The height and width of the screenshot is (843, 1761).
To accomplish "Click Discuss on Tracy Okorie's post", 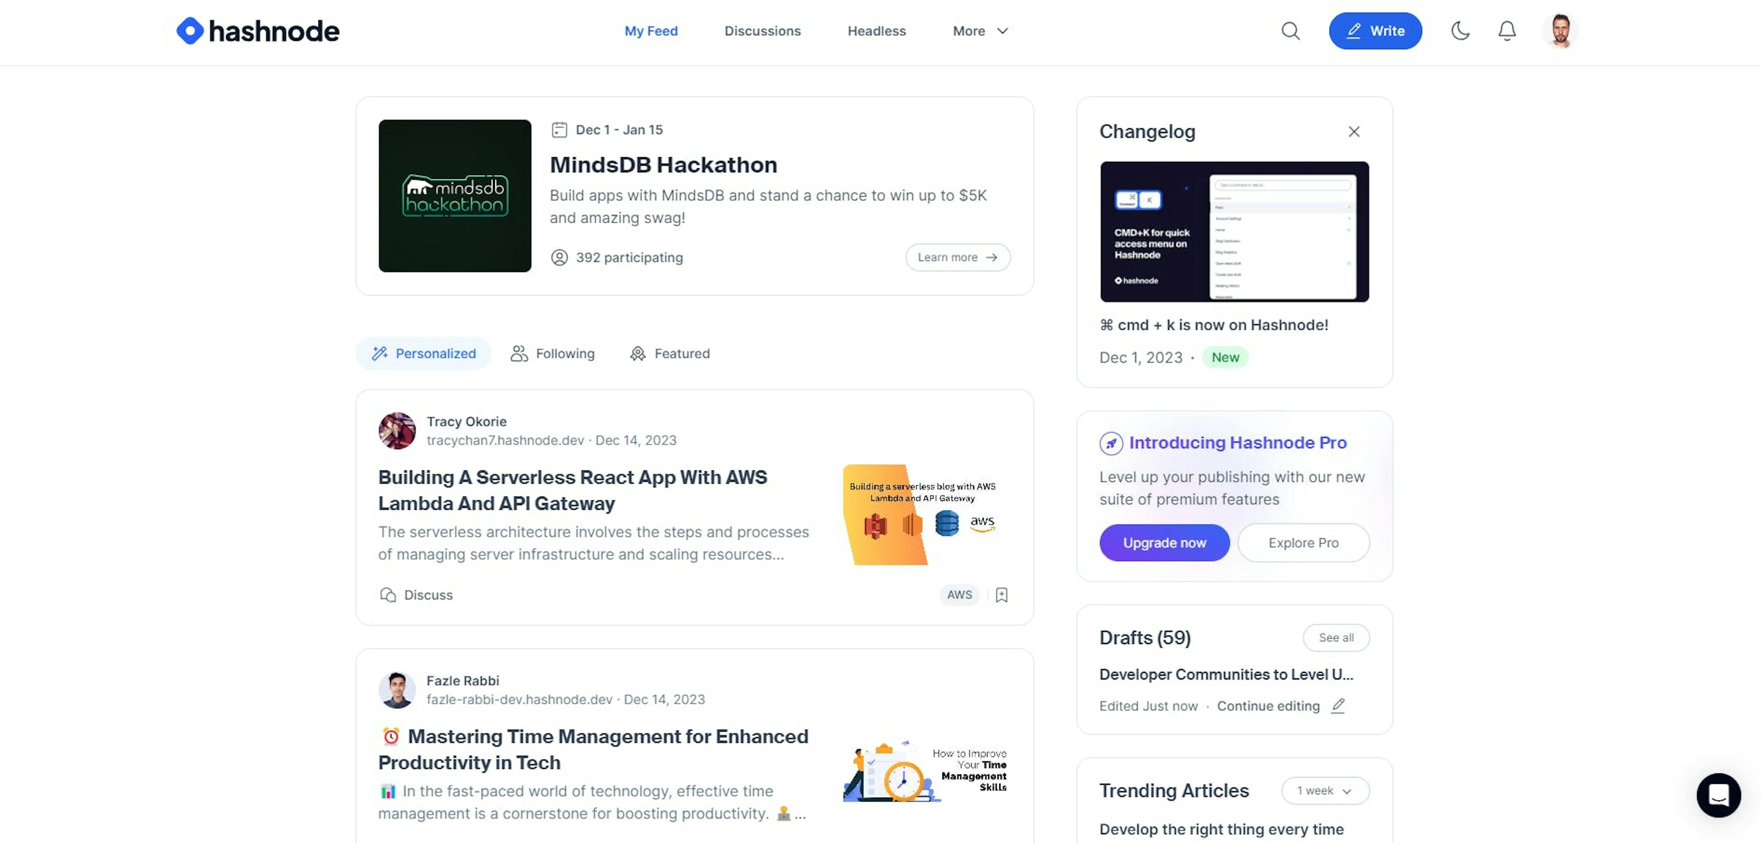I will [x=415, y=595].
